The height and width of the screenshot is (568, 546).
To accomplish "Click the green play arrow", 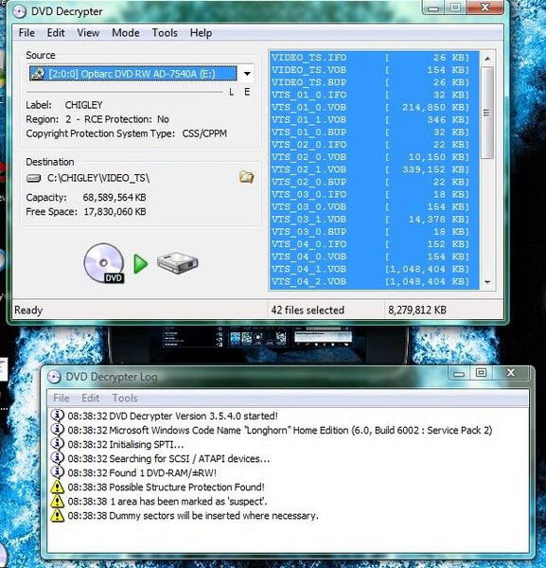I will coord(141,264).
